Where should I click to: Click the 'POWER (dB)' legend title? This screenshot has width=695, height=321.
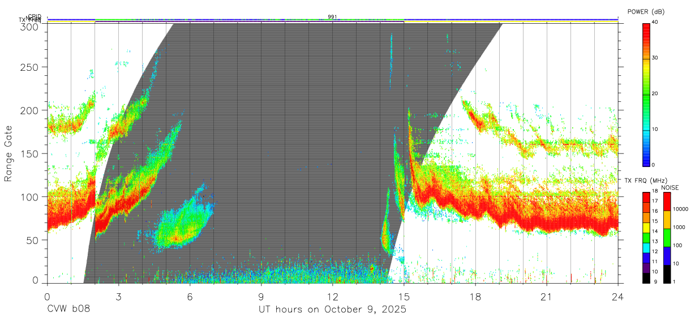(x=646, y=11)
